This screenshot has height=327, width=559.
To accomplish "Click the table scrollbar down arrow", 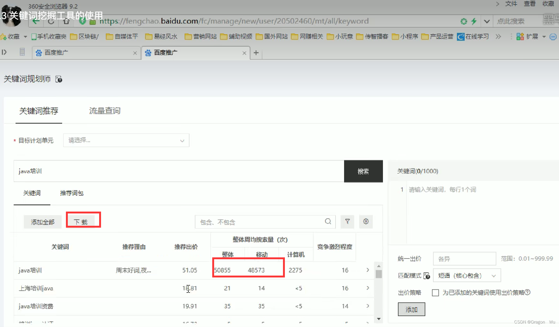I will pyautogui.click(x=379, y=319).
